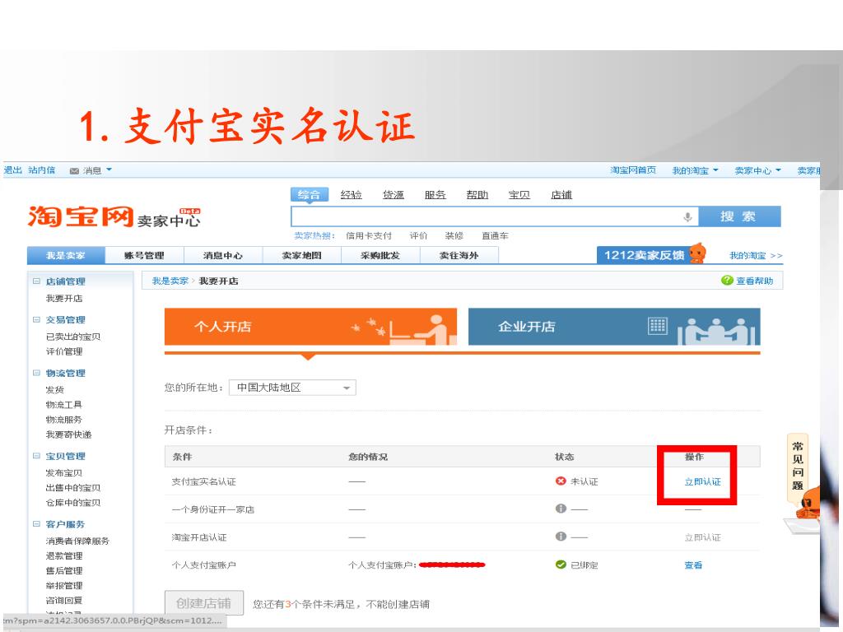
Task: Click 查看 for 个人支付宝账户 row
Action: click(693, 565)
